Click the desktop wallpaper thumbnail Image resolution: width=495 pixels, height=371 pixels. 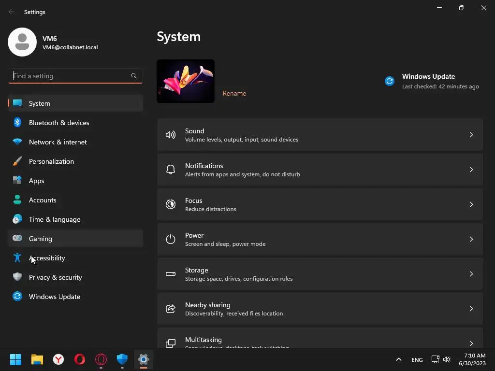(186, 81)
